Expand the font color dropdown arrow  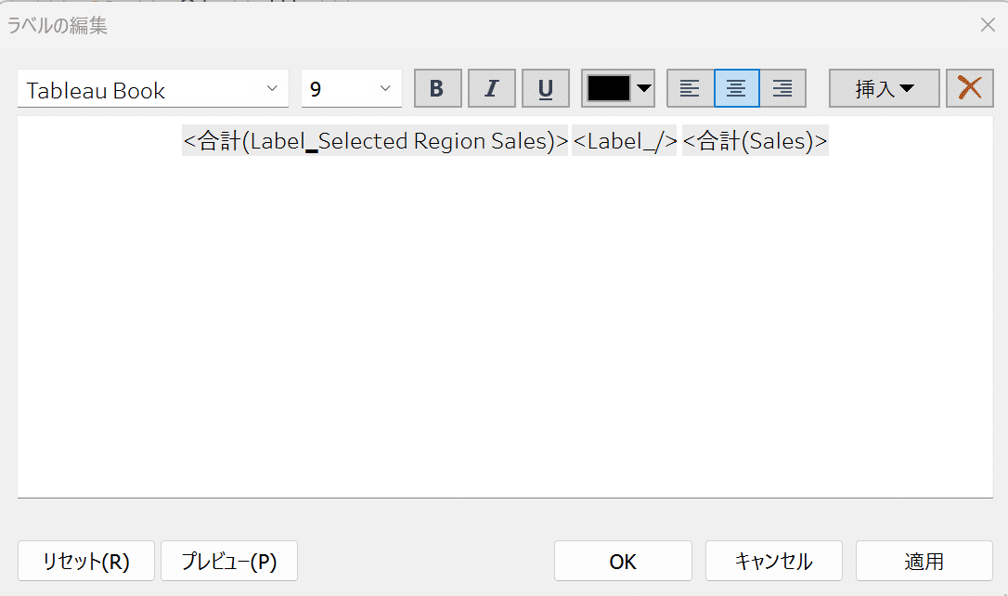click(x=644, y=88)
